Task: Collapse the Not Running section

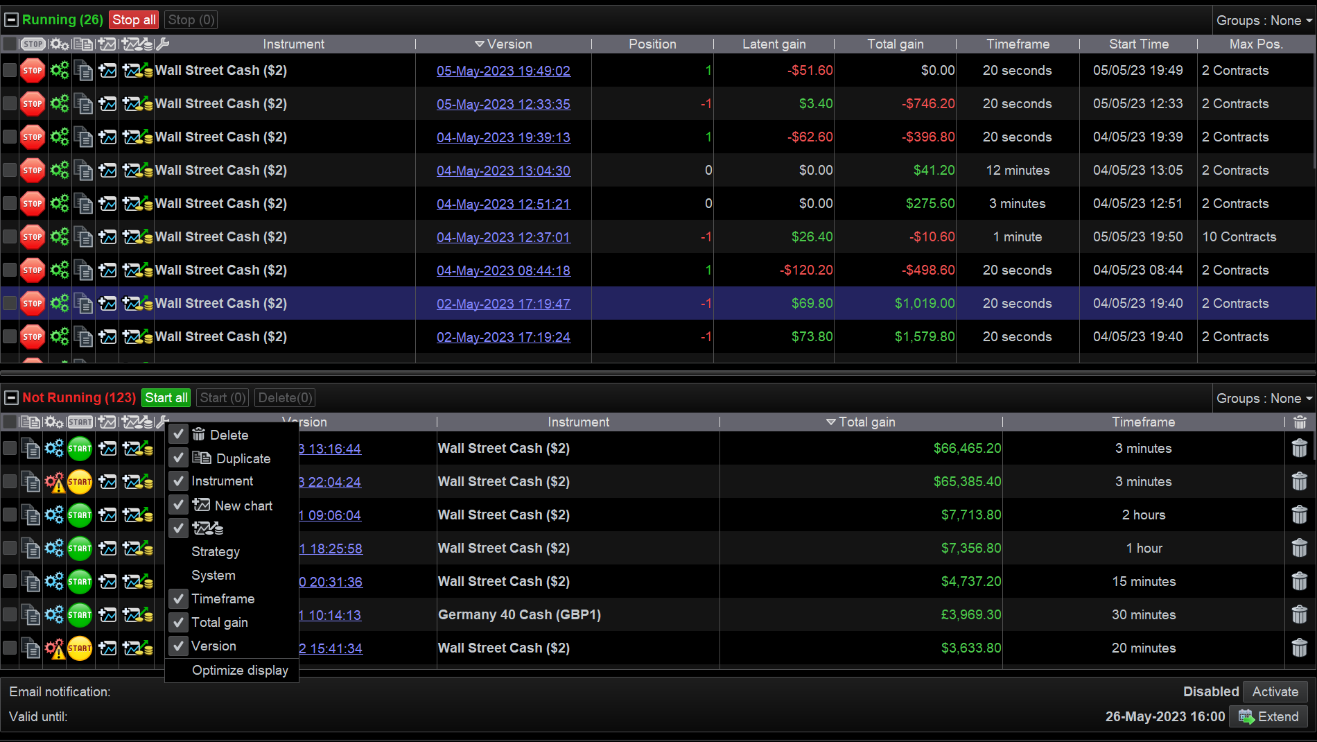Action: [11, 398]
